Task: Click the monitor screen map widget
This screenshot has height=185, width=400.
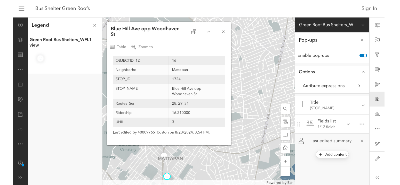Action: click(x=285, y=135)
